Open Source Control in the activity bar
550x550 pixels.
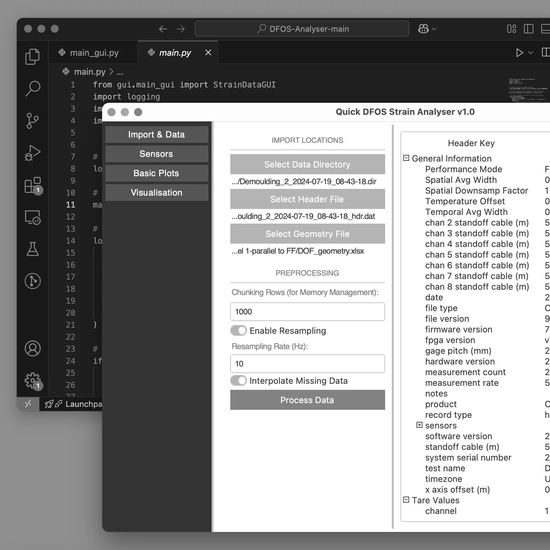pos(32,121)
